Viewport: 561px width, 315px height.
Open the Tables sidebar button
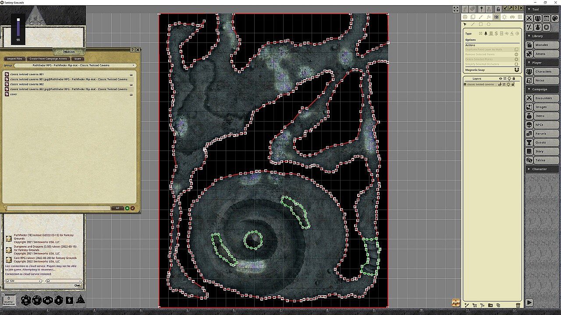point(542,160)
